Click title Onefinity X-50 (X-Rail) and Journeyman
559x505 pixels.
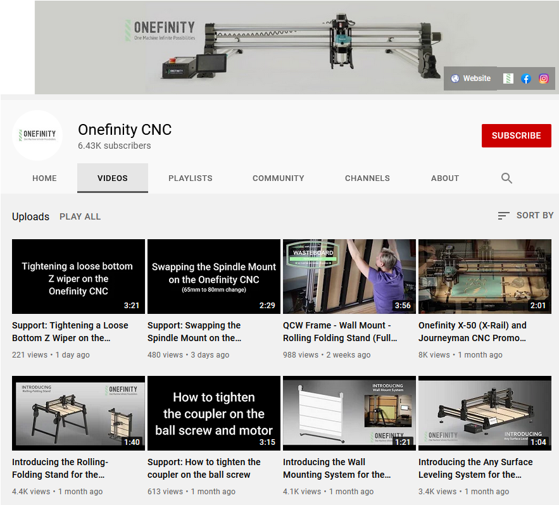point(472,332)
